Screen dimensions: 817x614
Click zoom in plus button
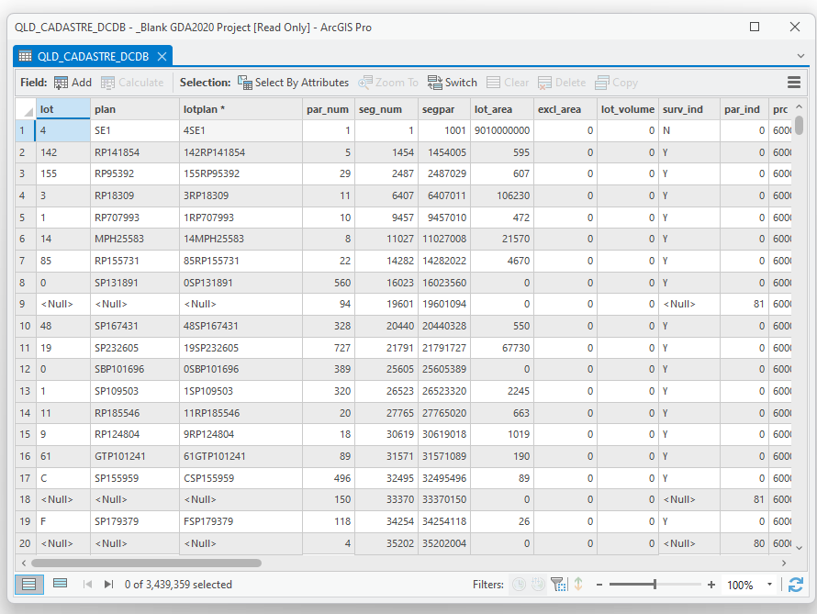click(711, 585)
